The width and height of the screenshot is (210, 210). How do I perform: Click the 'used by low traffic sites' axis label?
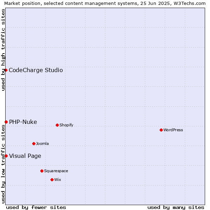coord(3,164)
